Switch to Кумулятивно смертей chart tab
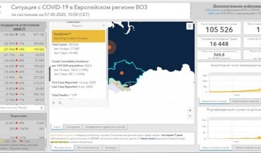 [245, 101]
